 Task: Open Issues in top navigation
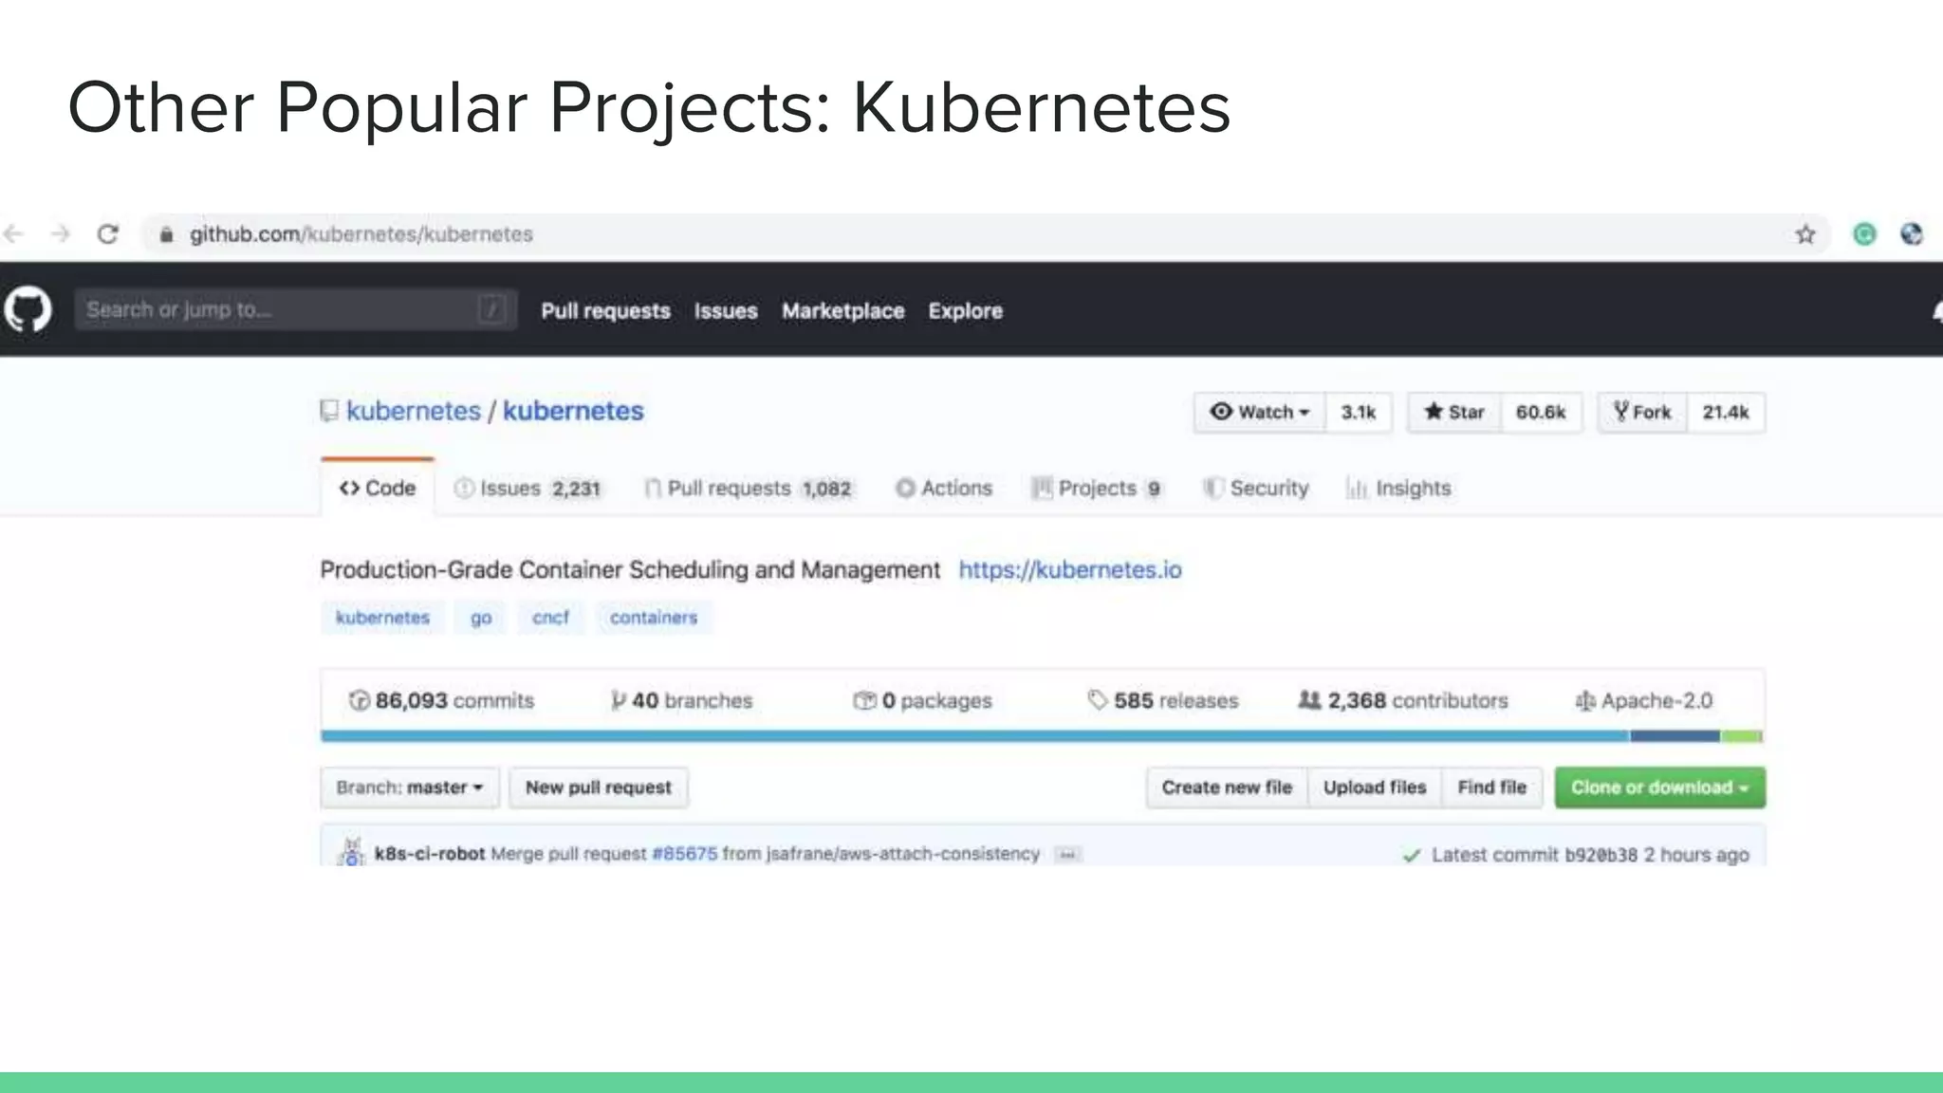point(726,310)
